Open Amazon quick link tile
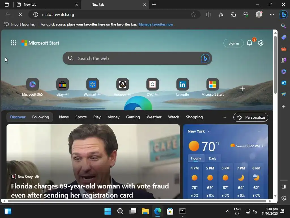 point(122,87)
